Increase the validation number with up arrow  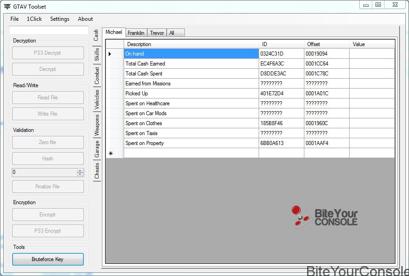pyautogui.click(x=80, y=170)
